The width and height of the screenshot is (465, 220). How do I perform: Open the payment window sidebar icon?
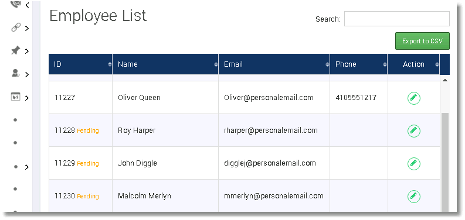tap(15, 97)
